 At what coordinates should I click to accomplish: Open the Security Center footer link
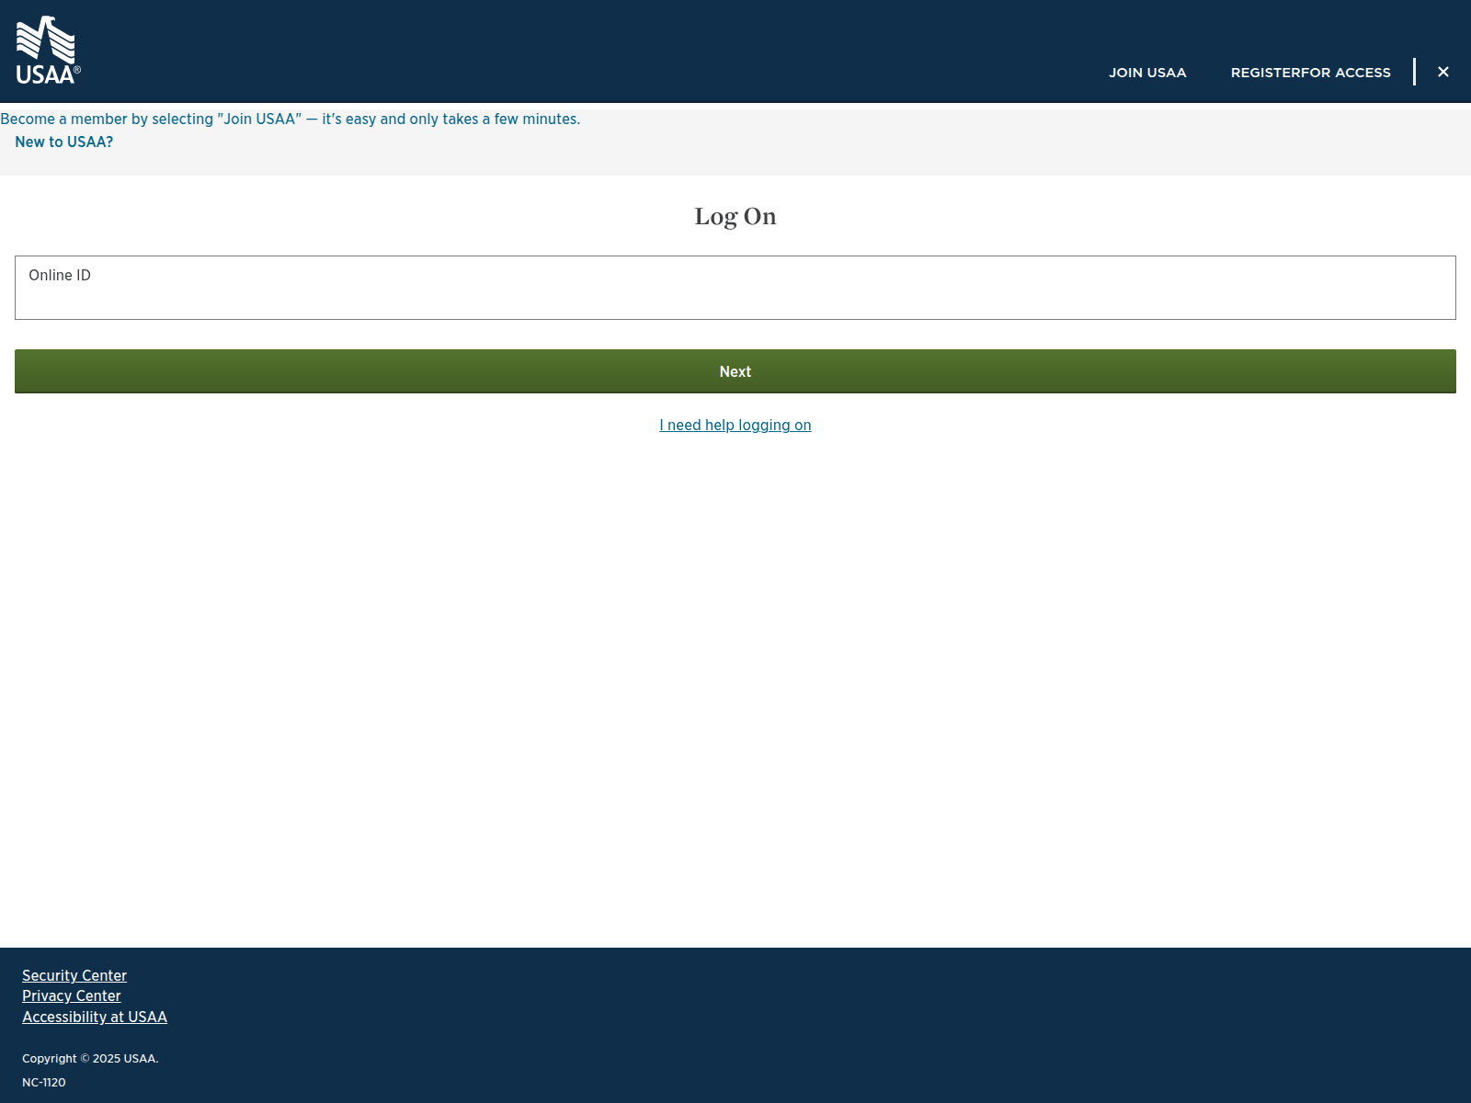coord(74,975)
